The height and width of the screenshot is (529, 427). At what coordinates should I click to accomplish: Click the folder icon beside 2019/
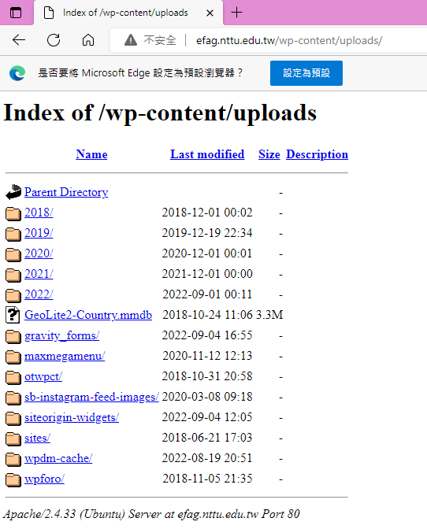[13, 234]
